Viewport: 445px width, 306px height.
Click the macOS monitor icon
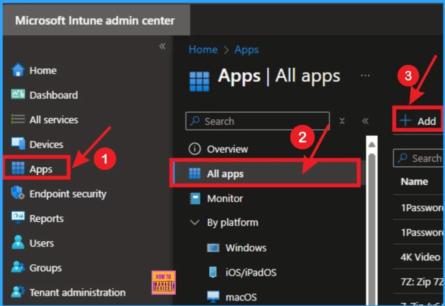pos(213,297)
